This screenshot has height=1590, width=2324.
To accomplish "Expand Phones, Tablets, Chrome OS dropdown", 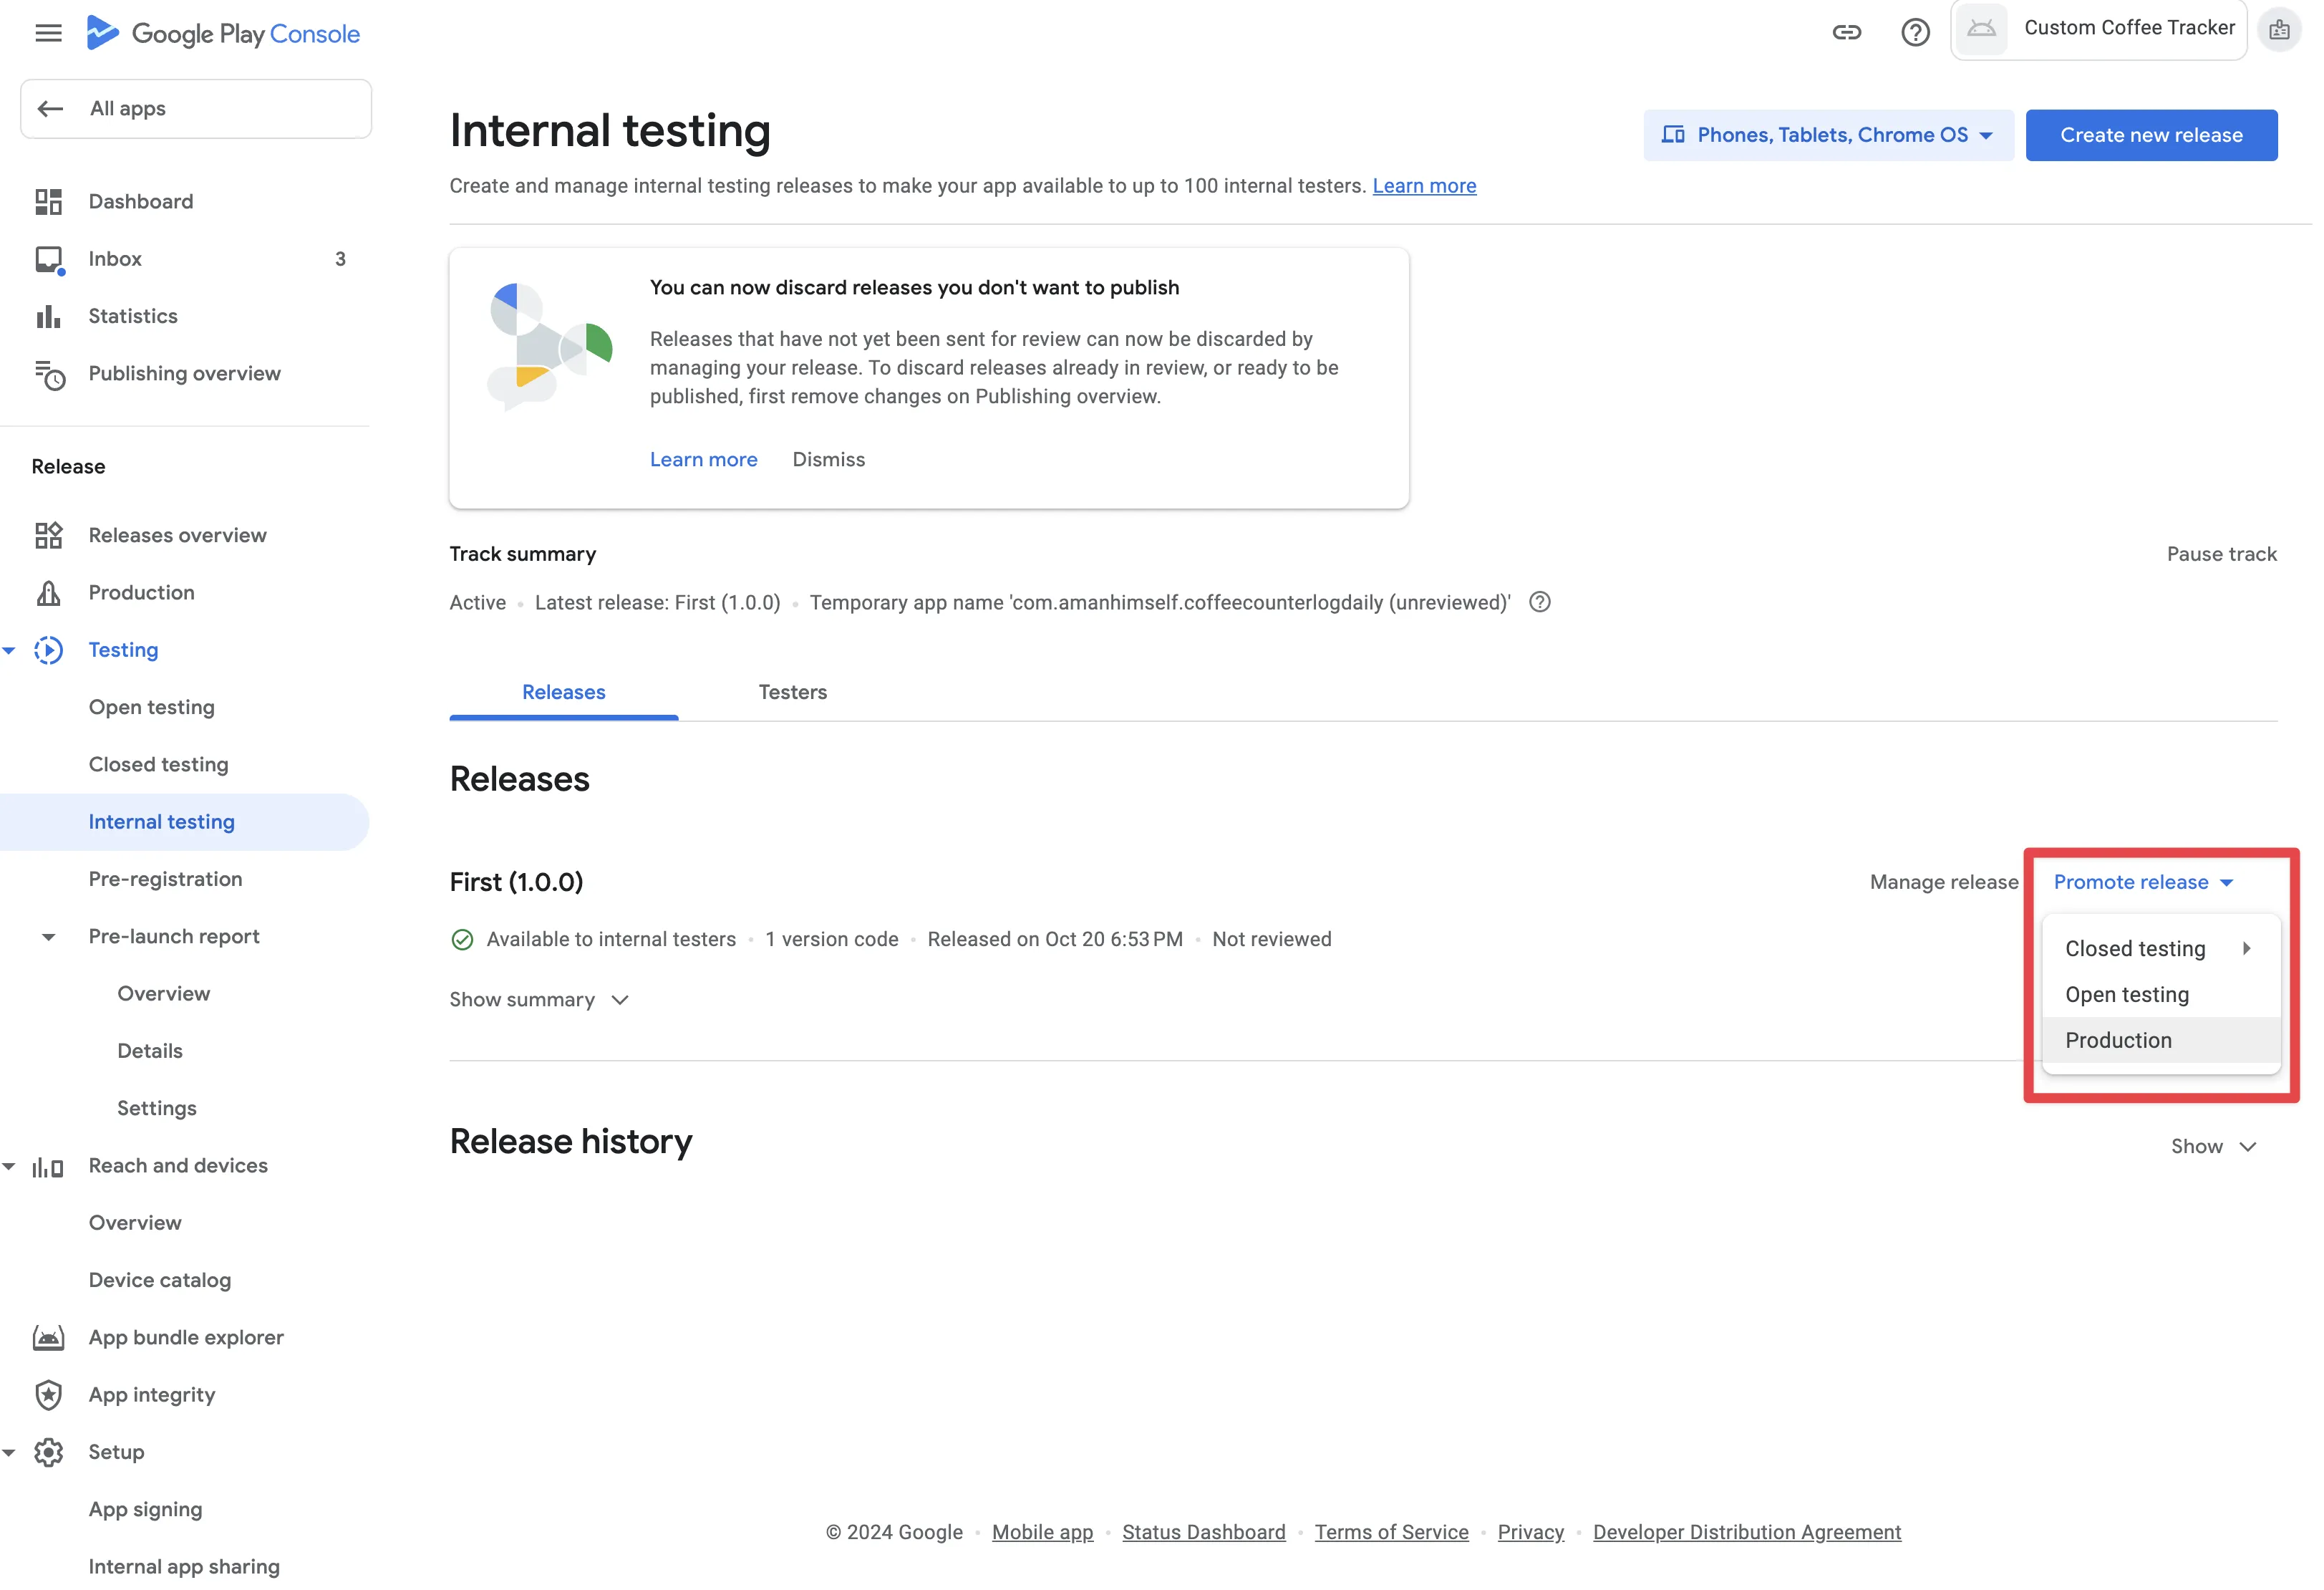I will click(1828, 135).
